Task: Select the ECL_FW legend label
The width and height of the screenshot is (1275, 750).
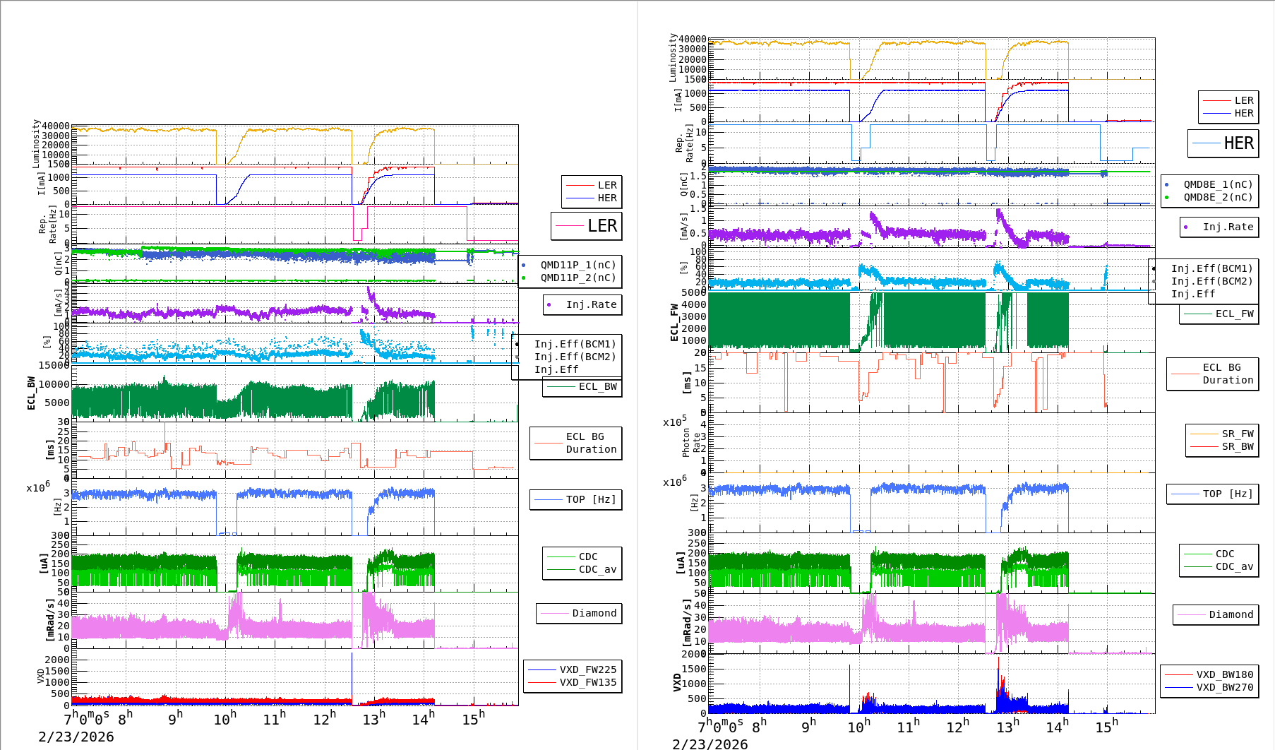Action: (x=1234, y=314)
